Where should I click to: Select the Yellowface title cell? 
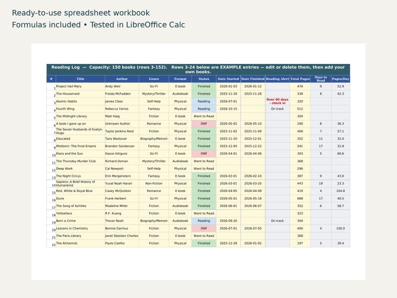pos(80,213)
